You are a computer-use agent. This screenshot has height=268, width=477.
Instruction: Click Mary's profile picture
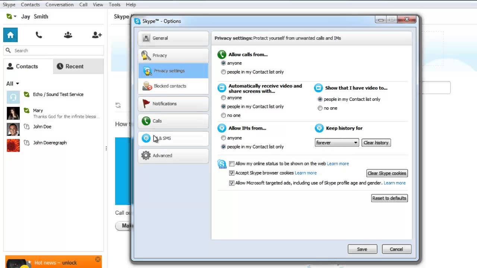pyautogui.click(x=13, y=113)
